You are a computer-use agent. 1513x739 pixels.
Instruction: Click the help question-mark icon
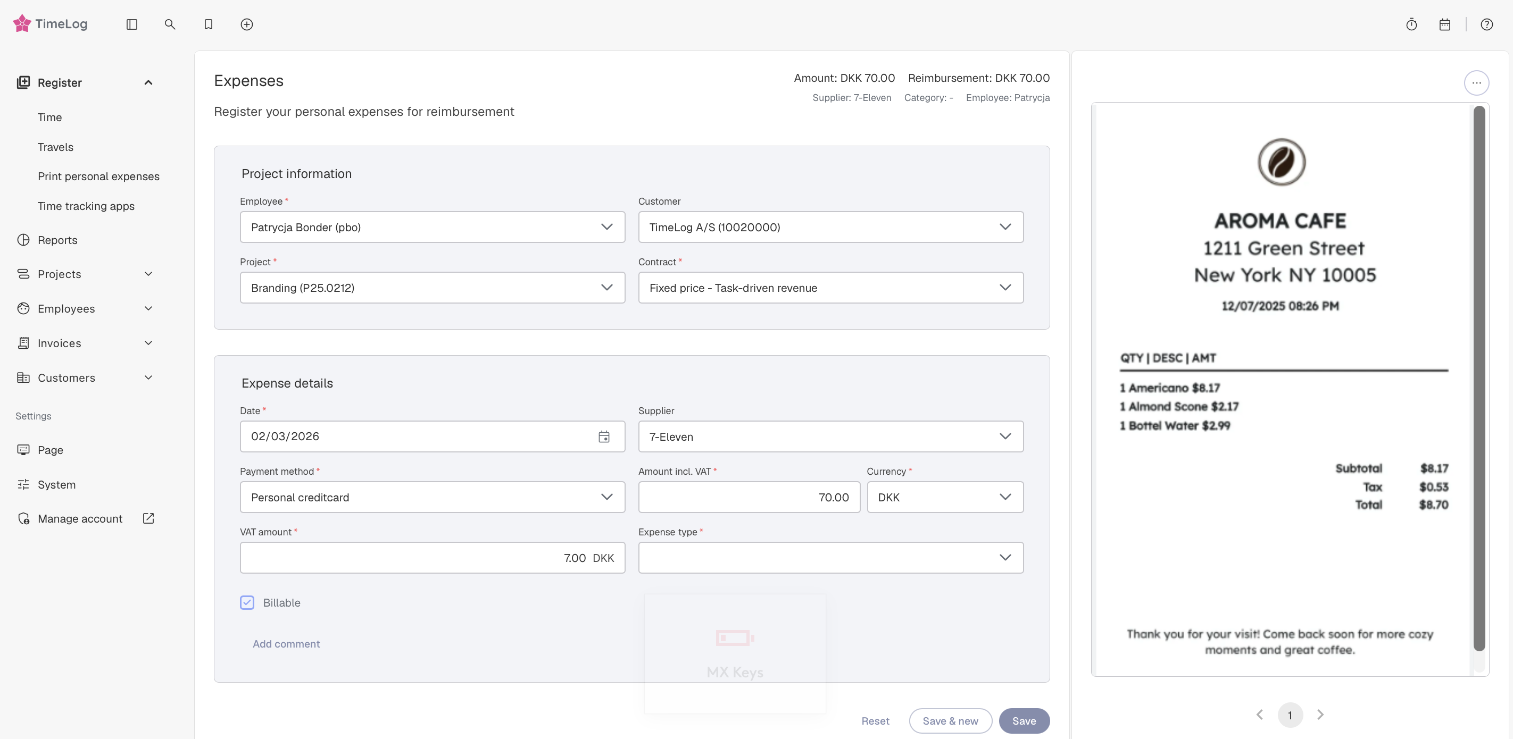pyautogui.click(x=1486, y=24)
